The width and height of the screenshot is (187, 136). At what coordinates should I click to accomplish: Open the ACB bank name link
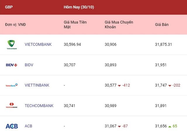(x=28, y=126)
